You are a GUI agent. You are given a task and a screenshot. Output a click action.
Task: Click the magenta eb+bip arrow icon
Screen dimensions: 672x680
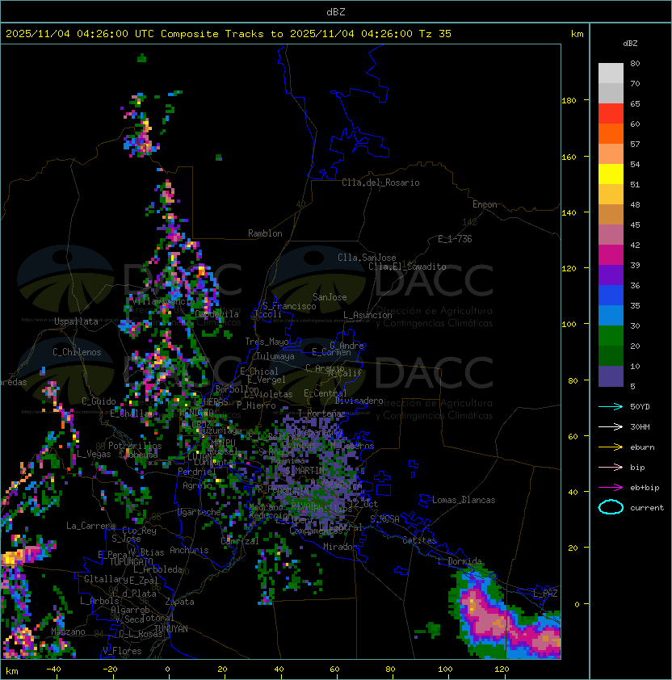611,488
